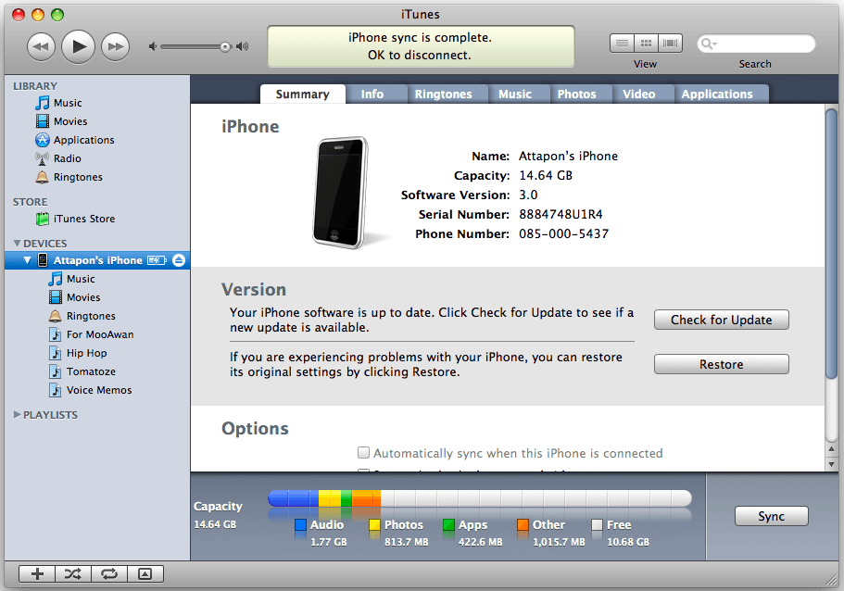
Task: Skip forward to next track
Action: pos(116,47)
